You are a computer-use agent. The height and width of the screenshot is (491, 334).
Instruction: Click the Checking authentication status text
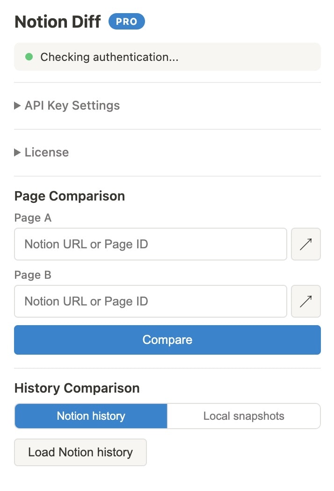tap(109, 57)
